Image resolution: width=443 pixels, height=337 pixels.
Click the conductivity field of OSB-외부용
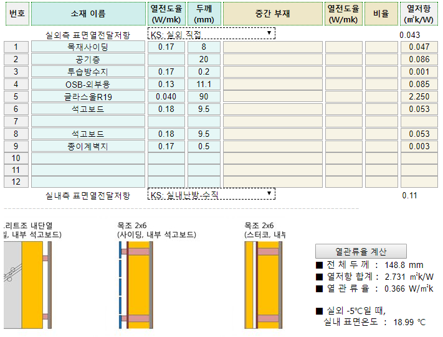166,84
